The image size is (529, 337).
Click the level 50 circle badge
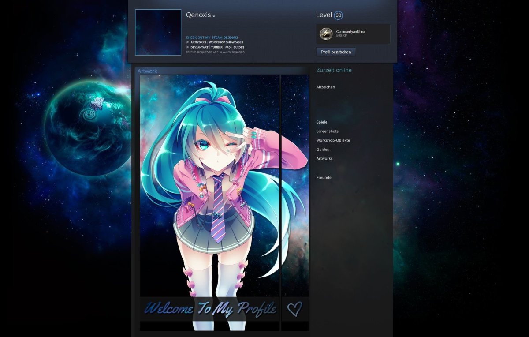(338, 15)
